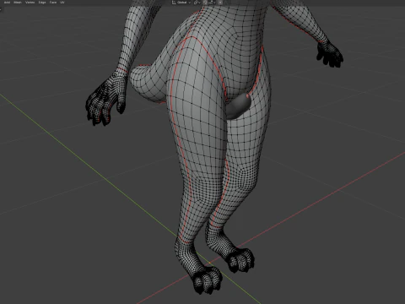Toggle proportional editing icon

coord(220,3)
